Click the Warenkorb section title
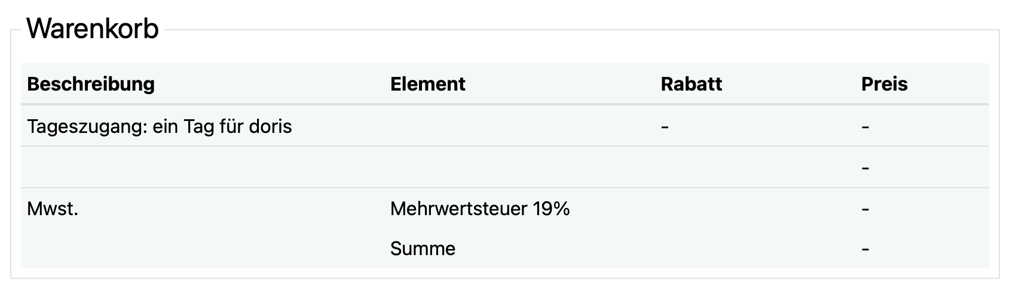 (93, 29)
